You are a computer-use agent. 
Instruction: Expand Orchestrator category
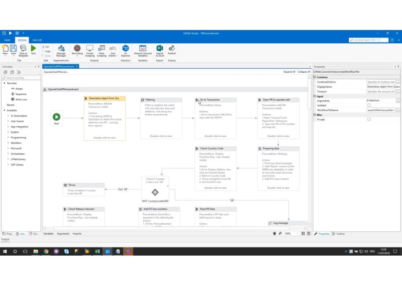(8, 154)
